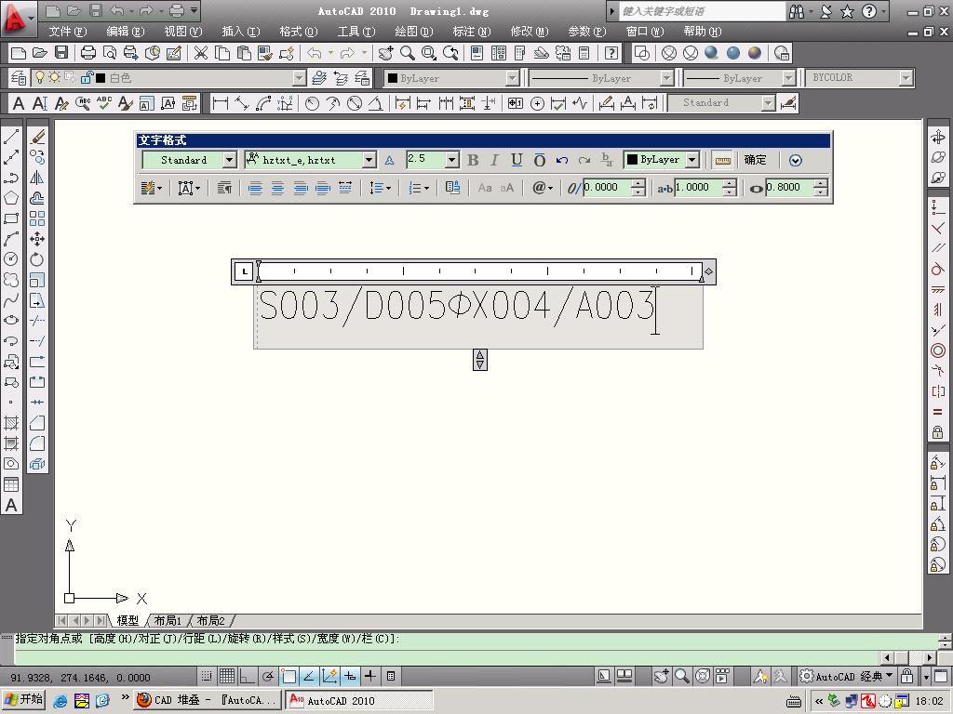This screenshot has height=714, width=953.
Task: Open the 绘图(D) menu
Action: [x=414, y=31]
